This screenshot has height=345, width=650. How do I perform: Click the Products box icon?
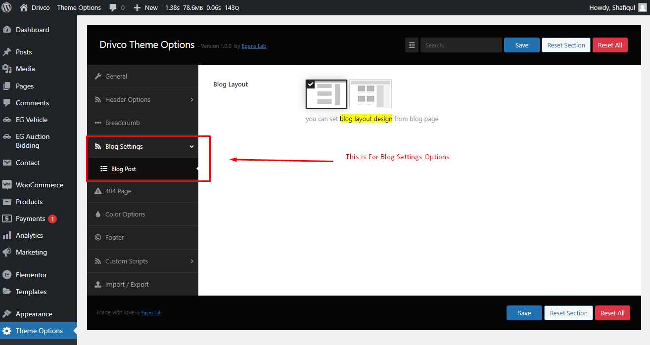[x=7, y=202]
